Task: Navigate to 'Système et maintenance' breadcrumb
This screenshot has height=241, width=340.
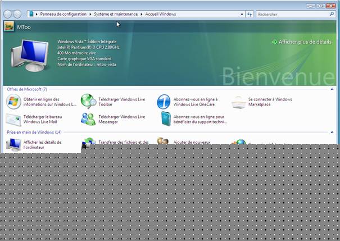Action: click(x=115, y=13)
